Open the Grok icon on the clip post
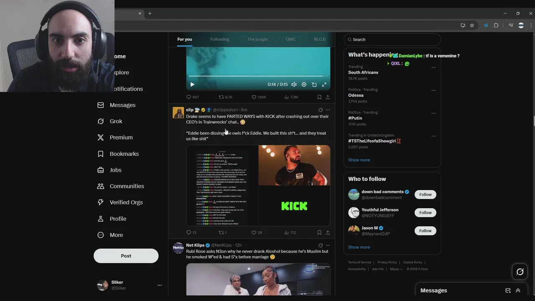The width and height of the screenshot is (535, 301). coord(321,110)
